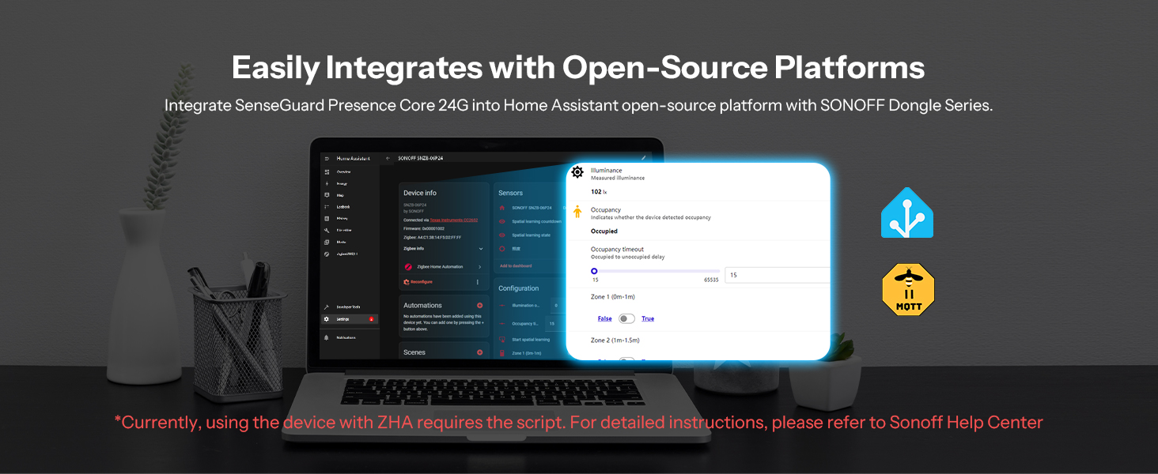Screen dimensions: 1158x474
Task: Click the Configuration card heading
Action: pyautogui.click(x=519, y=288)
